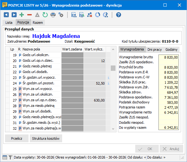Image resolution: width=187 pixels, height=162 pixels.
Task: Select Wart.zadana cell for Wyn.za url.op.n.dziec.
Action: pyautogui.click(x=72, y=100)
